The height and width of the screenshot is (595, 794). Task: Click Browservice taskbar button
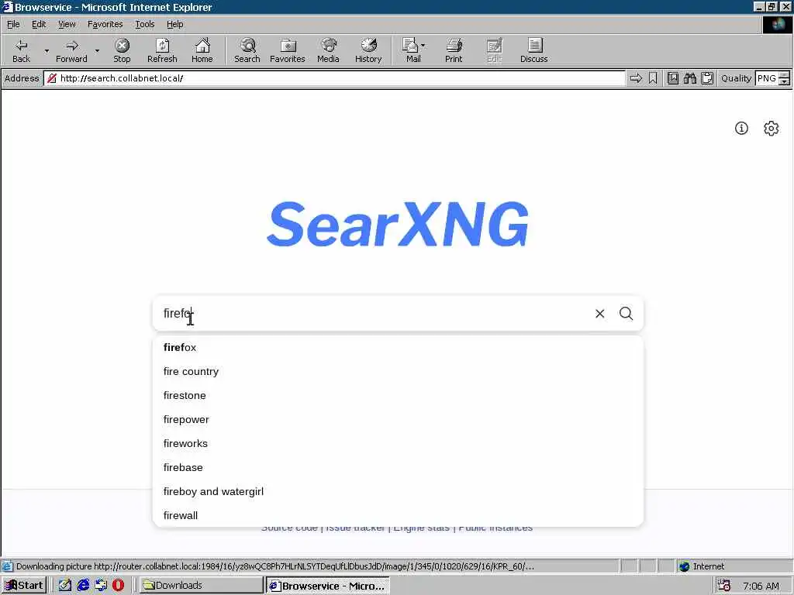(328, 586)
